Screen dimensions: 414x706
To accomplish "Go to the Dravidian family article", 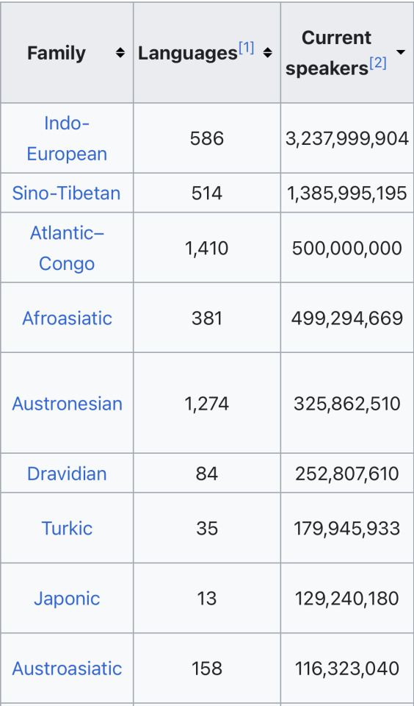I will click(x=67, y=474).
